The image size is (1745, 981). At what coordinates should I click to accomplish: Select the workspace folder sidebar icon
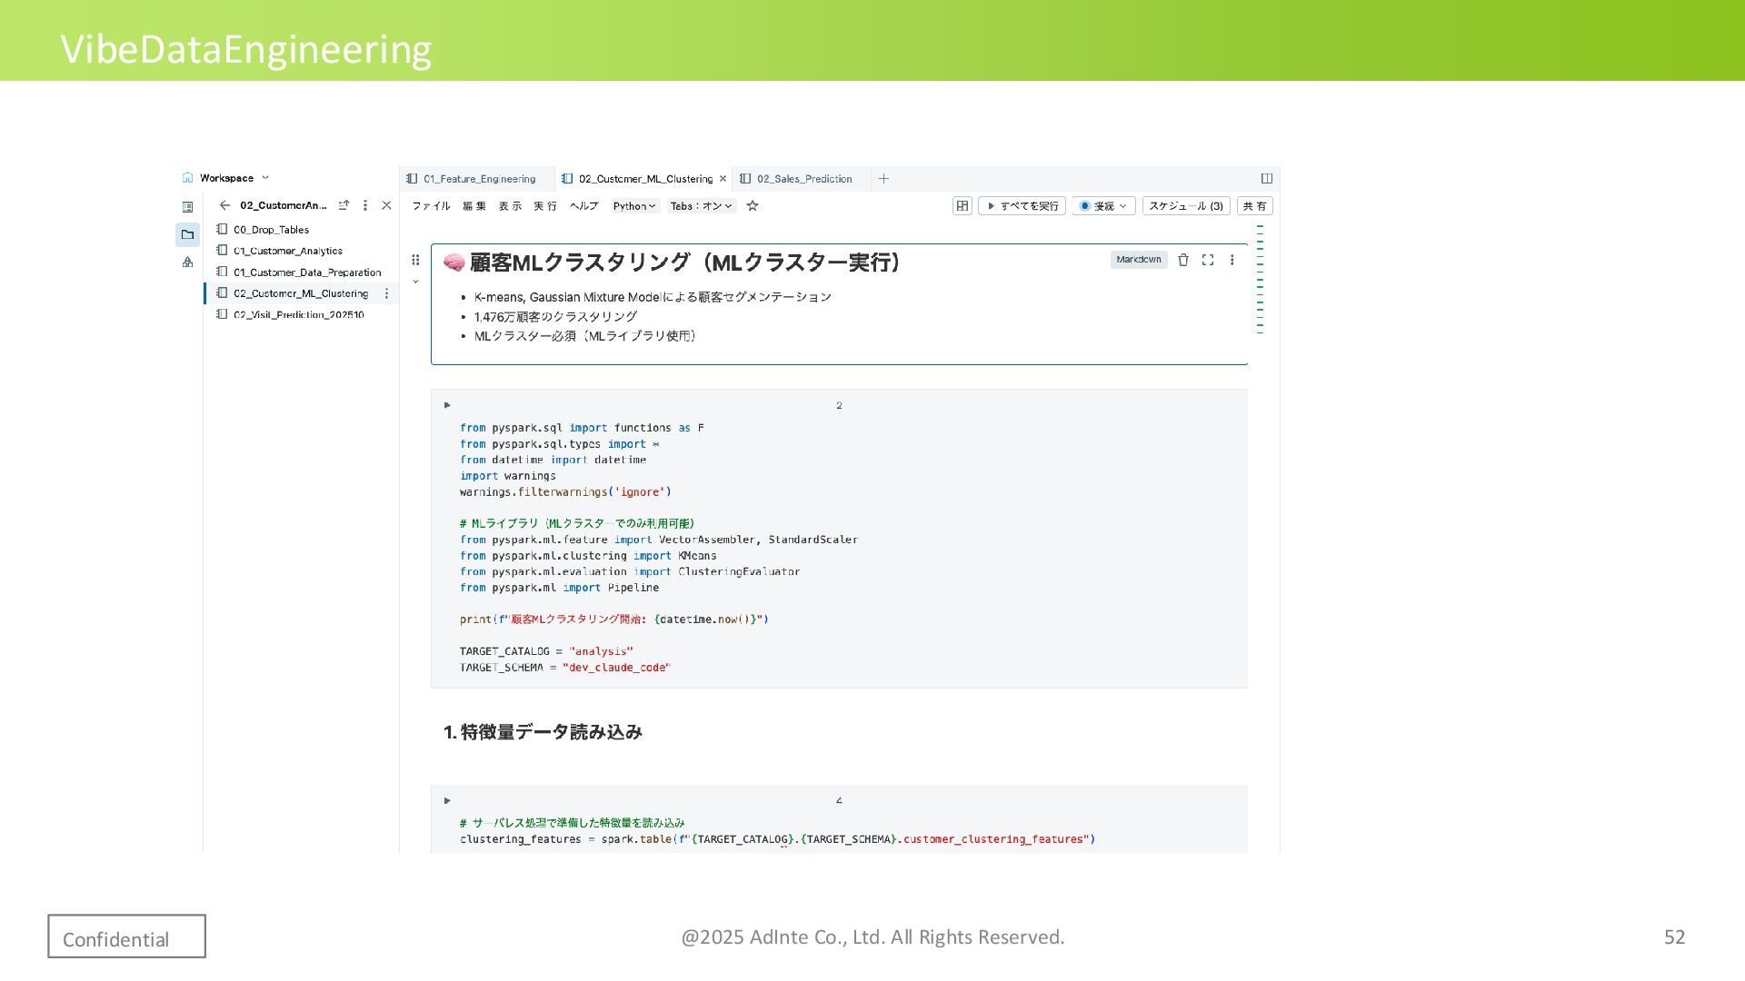(187, 234)
